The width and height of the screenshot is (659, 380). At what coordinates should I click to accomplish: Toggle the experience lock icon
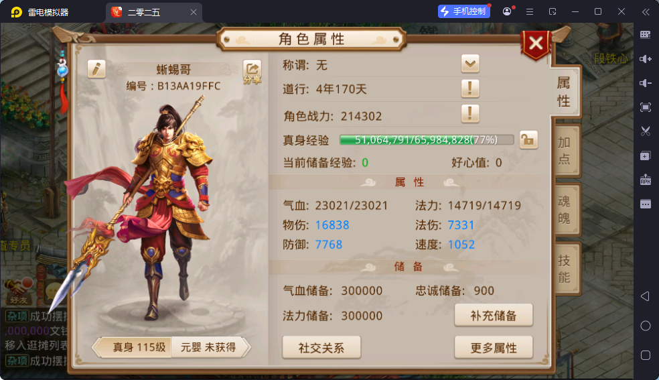coord(528,139)
